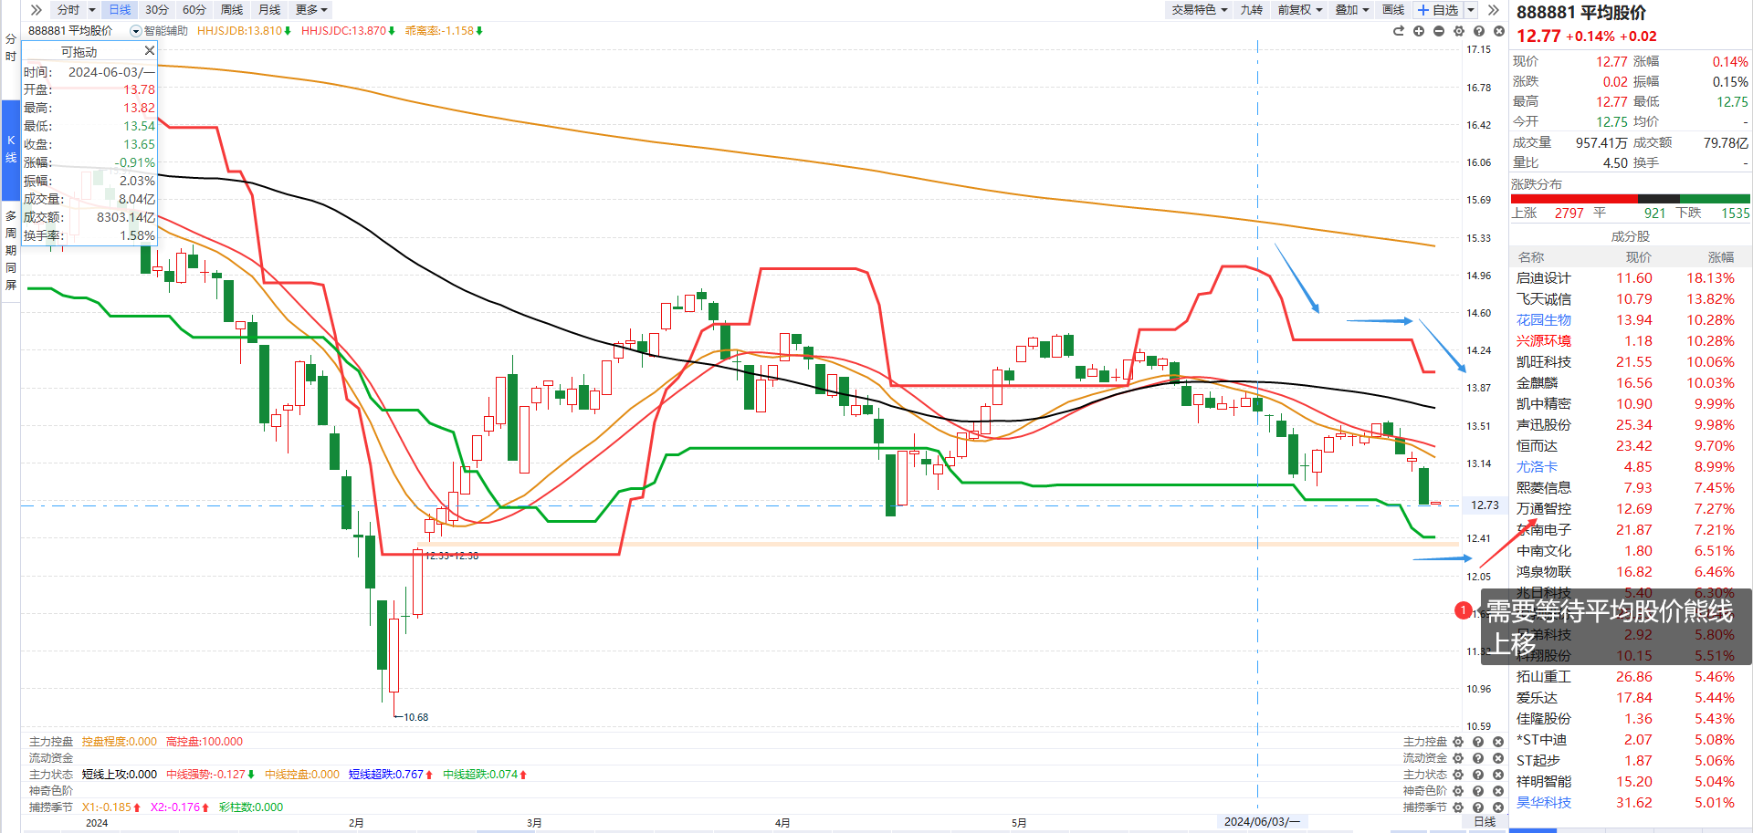
Task: Open 主力状态 settings gear icon
Action: tap(1458, 775)
